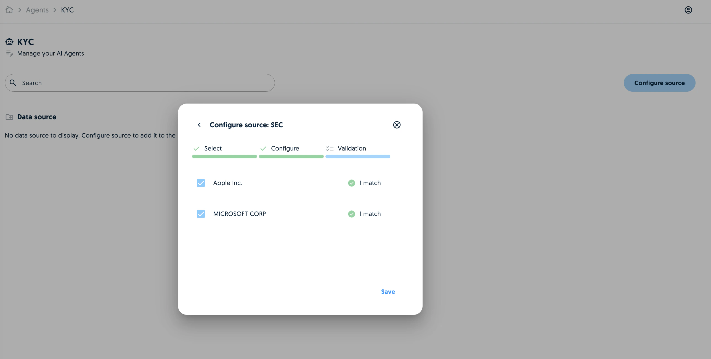Click the Configure source button
The width and height of the screenshot is (711, 359).
point(659,83)
